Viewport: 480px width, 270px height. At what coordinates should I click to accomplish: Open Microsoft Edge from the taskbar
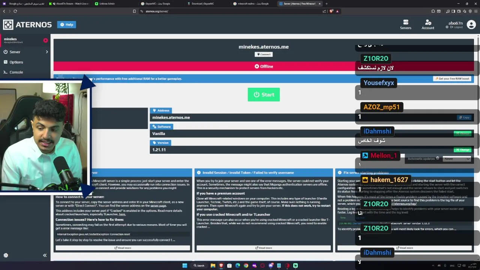[x=238, y=265]
